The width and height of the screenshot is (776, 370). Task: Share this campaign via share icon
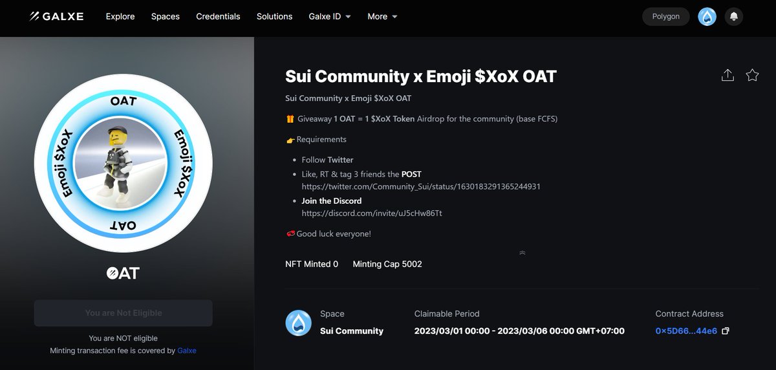pyautogui.click(x=727, y=75)
